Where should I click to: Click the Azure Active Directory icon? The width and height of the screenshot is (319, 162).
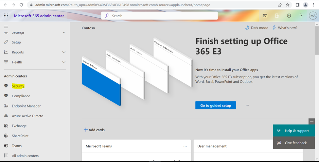[x=6, y=116]
